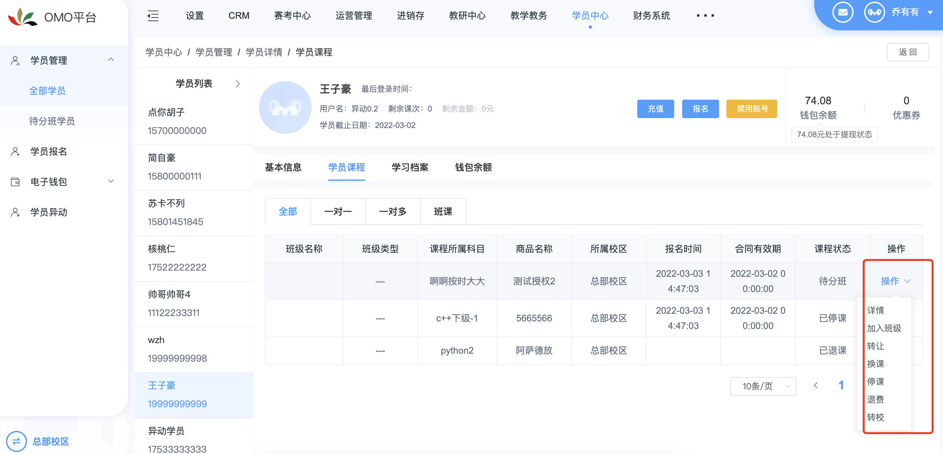Click the 学员管理 breadcrumb link

(213, 52)
